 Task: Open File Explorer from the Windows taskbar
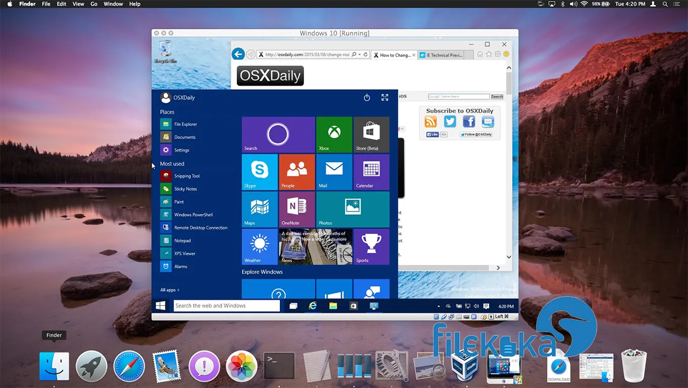[x=333, y=306]
